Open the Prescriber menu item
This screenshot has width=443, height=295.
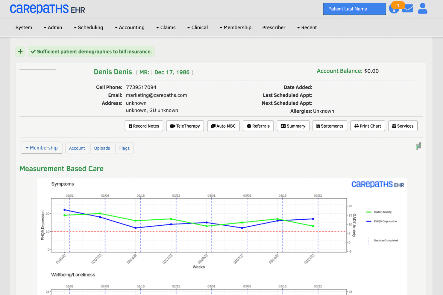(x=274, y=27)
